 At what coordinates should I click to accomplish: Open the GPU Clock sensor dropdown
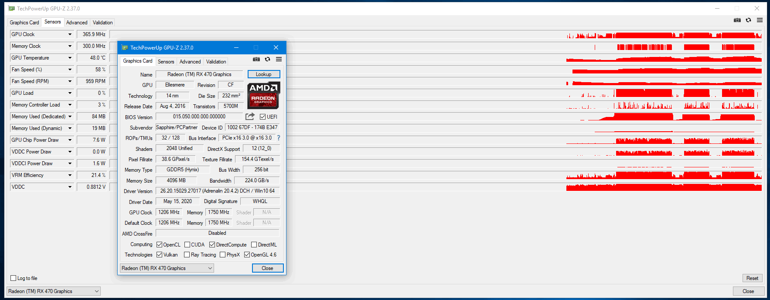pos(69,34)
